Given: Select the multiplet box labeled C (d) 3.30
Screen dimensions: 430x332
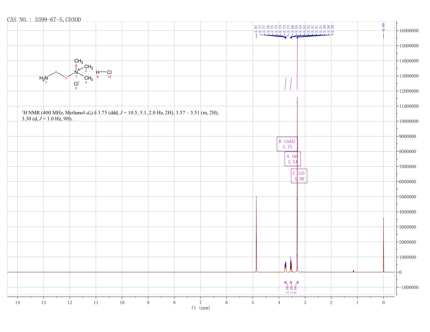Looking at the screenshot, I should (299, 176).
